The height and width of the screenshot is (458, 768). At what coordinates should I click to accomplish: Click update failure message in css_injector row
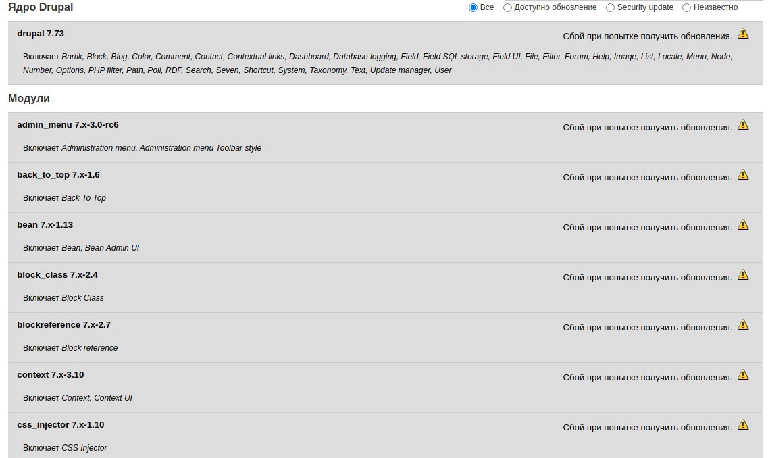pos(648,427)
